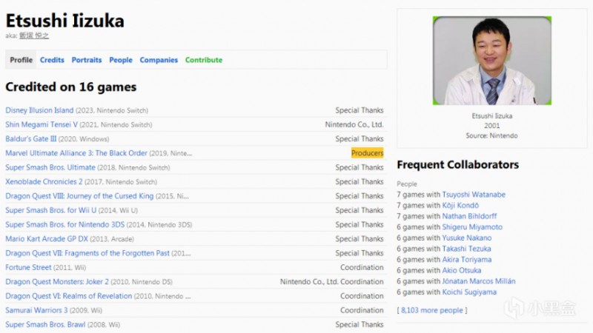Screen dimensions: 593x333
Task: Open Super Smash Bros. for Nintendo 3DS
Action: 64,225
